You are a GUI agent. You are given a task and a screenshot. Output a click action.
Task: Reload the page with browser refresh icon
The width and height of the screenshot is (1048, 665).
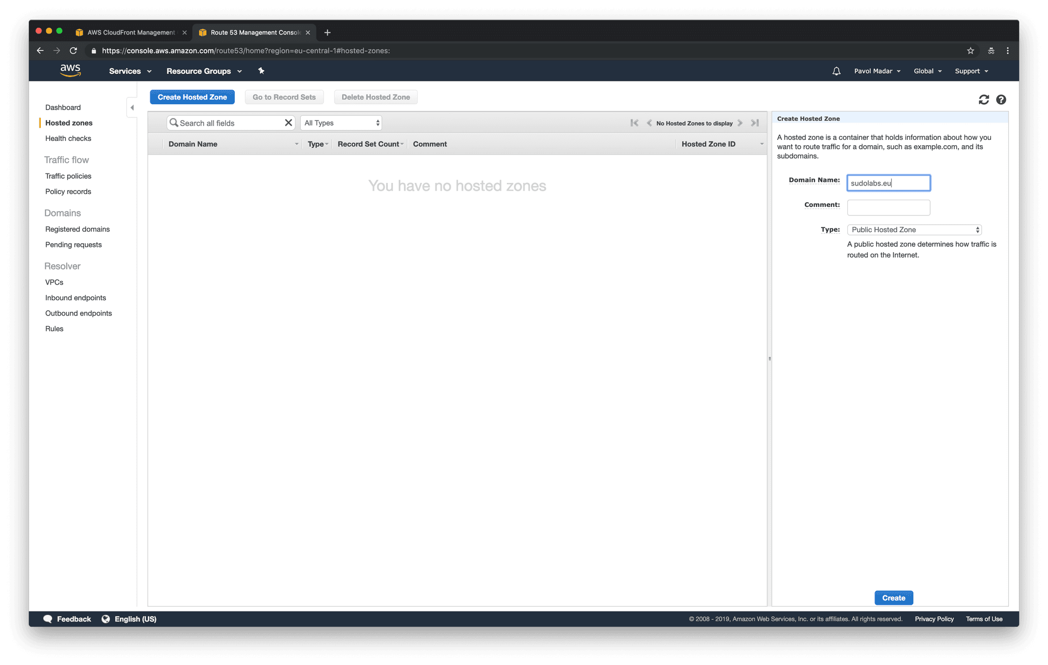(x=73, y=50)
